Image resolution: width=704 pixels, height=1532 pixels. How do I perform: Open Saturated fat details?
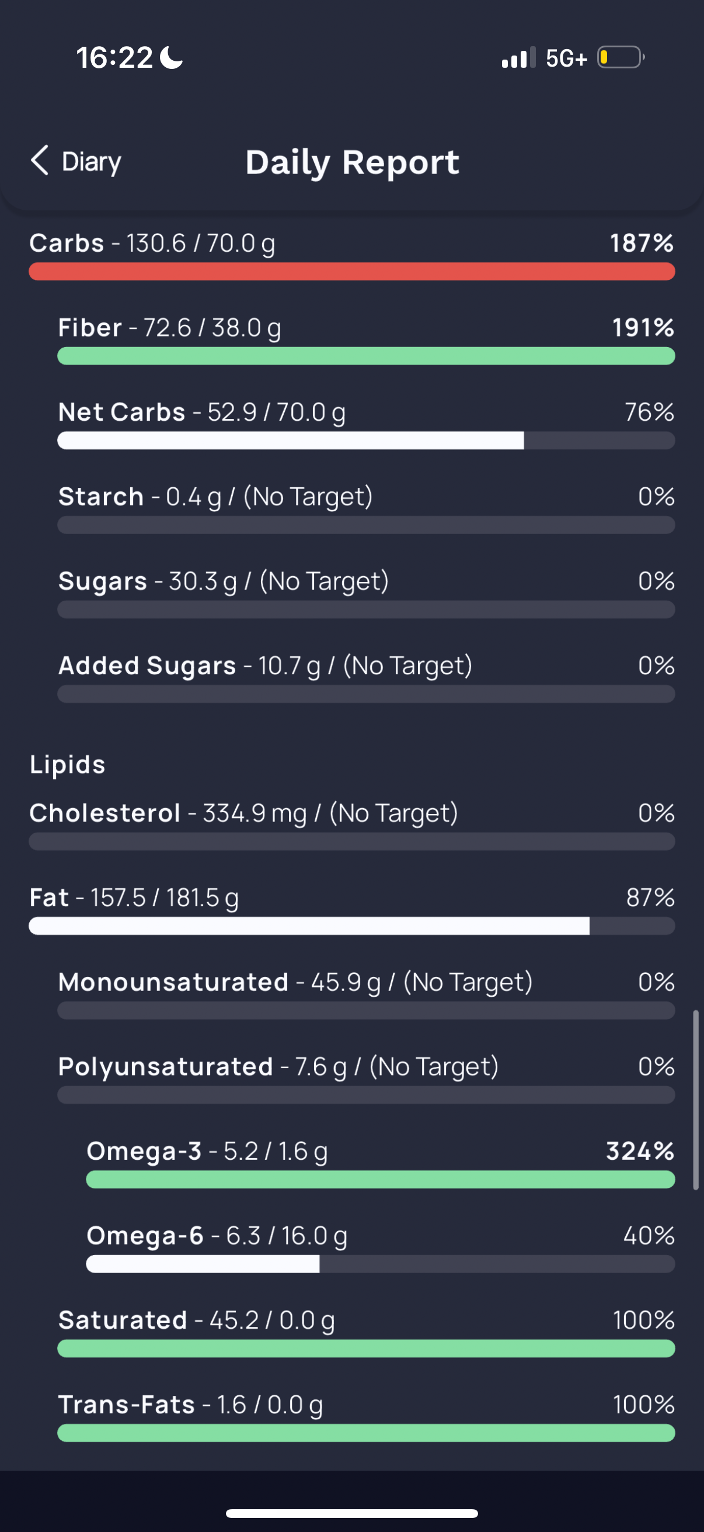pos(366,1332)
